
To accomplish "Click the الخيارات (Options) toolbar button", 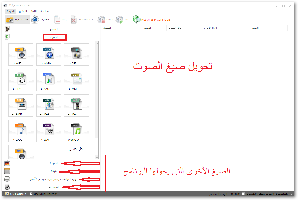I will 40,20.
